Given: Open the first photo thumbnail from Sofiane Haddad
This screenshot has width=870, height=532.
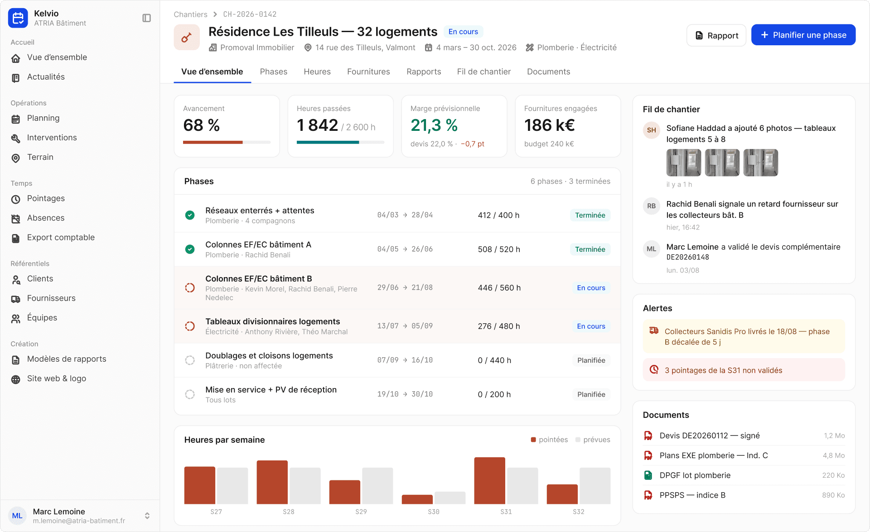Looking at the screenshot, I should (683, 163).
